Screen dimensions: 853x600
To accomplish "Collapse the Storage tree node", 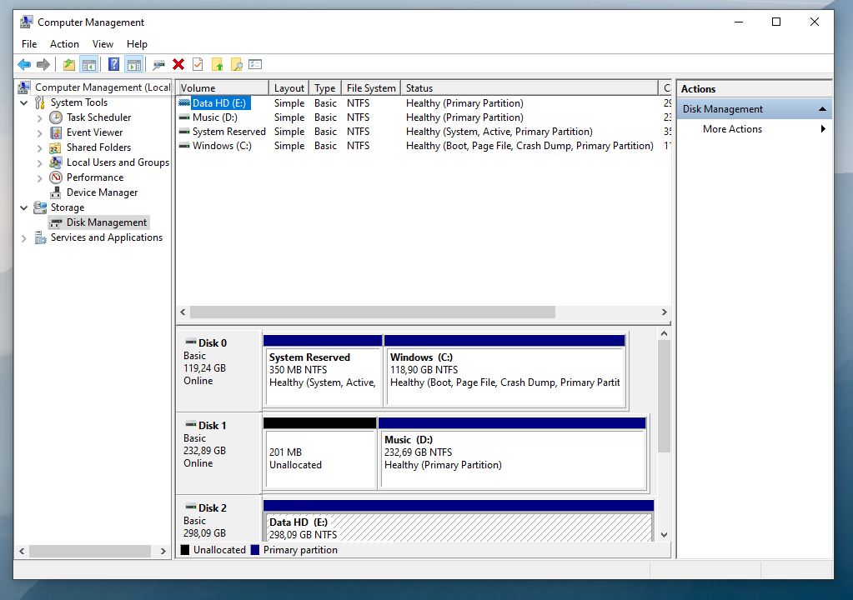I will coord(23,207).
